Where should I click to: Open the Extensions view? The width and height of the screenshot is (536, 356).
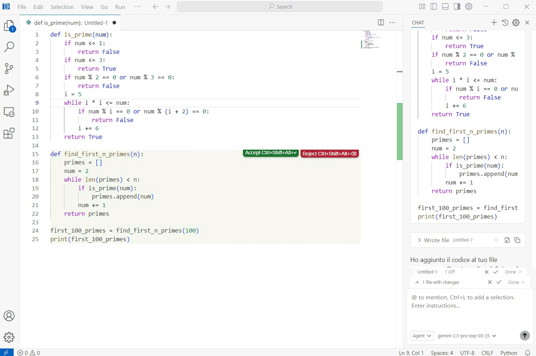pyautogui.click(x=9, y=133)
